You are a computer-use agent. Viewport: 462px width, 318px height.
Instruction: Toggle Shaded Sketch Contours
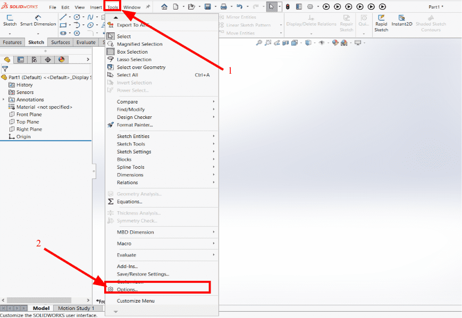point(431,23)
